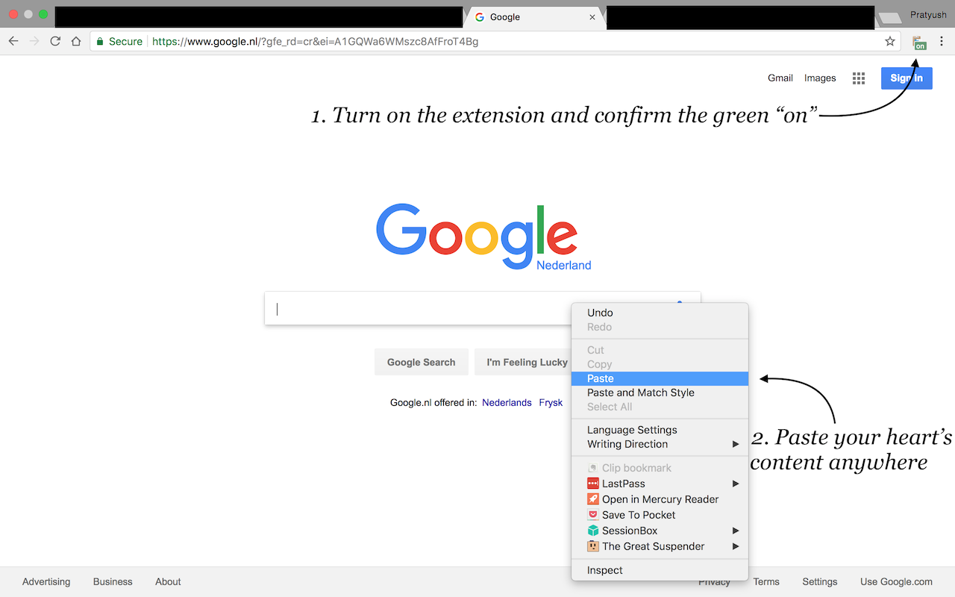Bookmark this page with the star icon
Viewport: 955px width, 597px height.
click(889, 42)
